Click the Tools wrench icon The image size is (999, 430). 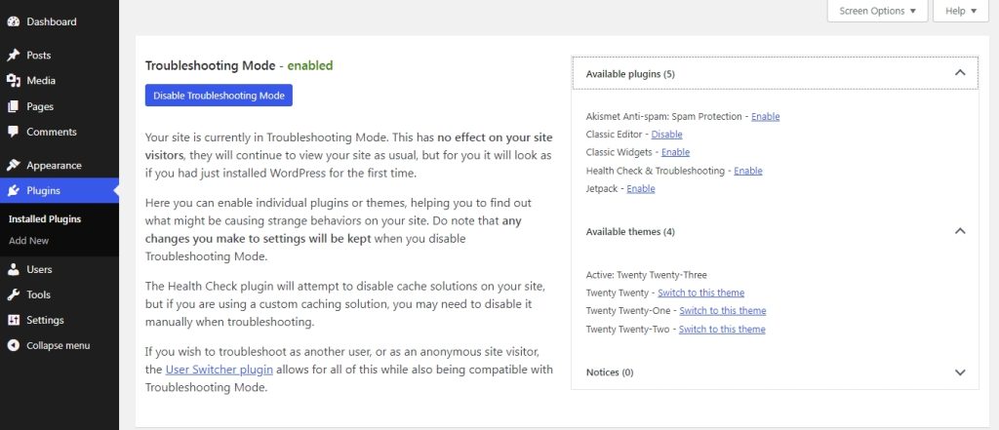pyautogui.click(x=14, y=294)
